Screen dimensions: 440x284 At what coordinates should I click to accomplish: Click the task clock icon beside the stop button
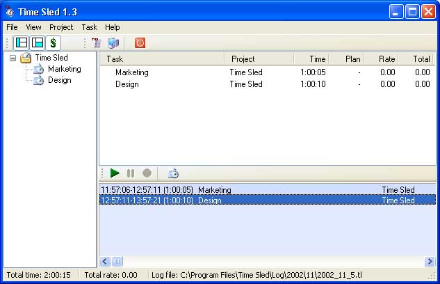point(173,173)
